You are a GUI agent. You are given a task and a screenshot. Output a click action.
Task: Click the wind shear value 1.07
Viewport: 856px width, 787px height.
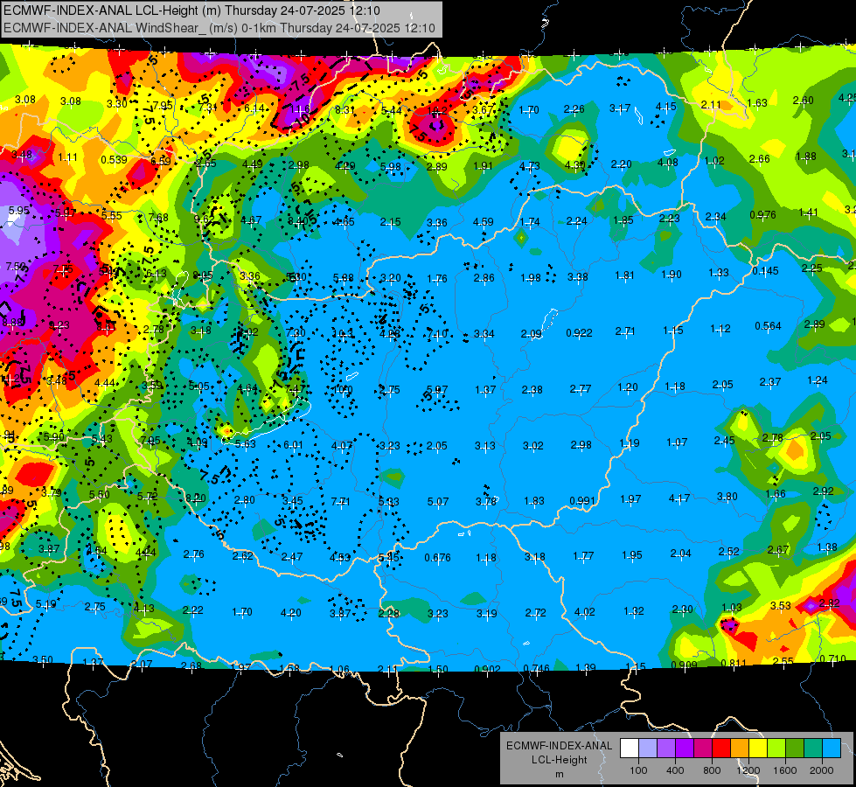[677, 442]
